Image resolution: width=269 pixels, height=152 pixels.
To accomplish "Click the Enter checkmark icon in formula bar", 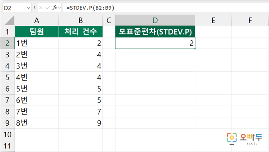I will pyautogui.click(x=48, y=8).
